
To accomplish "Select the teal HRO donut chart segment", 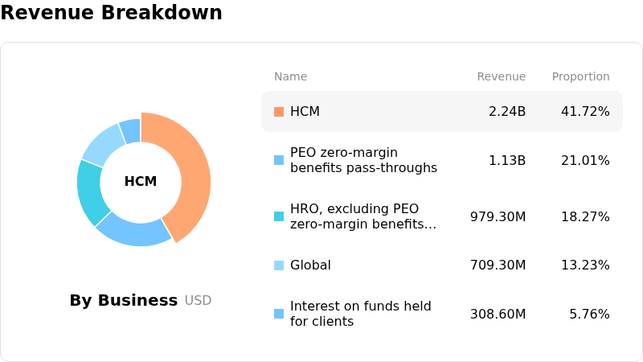I will (x=91, y=192).
